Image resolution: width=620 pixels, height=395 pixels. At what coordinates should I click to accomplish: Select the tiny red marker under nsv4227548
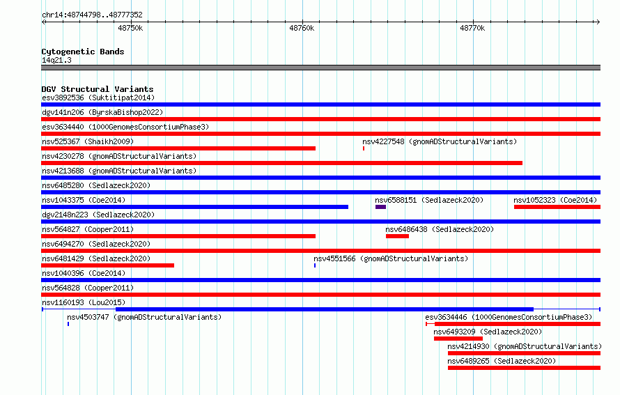click(364, 148)
